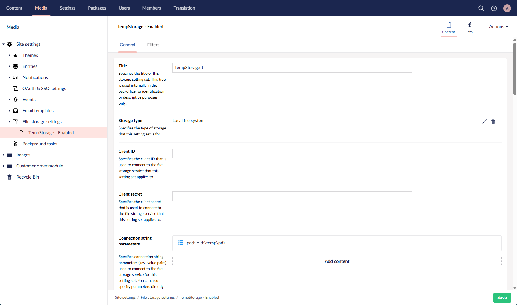This screenshot has width=517, height=305.
Task: Focus the Client secret input field
Action: [x=292, y=196]
